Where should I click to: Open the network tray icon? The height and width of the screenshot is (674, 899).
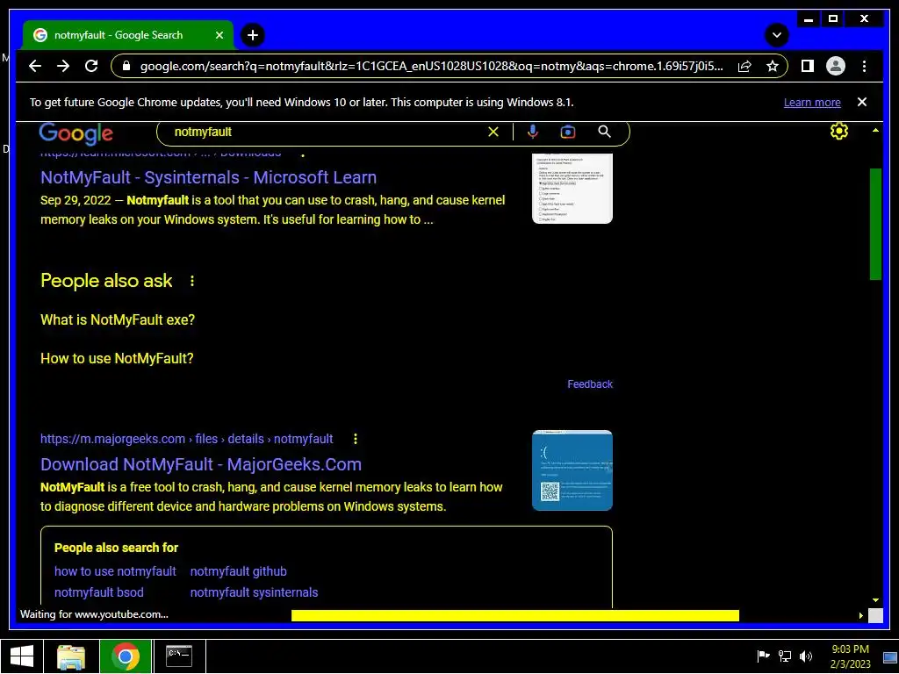click(x=785, y=656)
